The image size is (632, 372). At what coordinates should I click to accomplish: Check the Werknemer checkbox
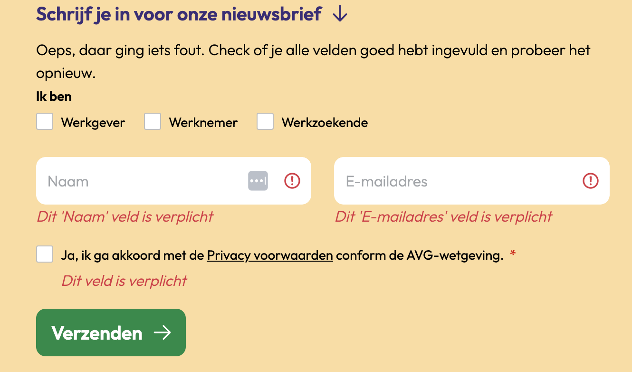tap(153, 122)
